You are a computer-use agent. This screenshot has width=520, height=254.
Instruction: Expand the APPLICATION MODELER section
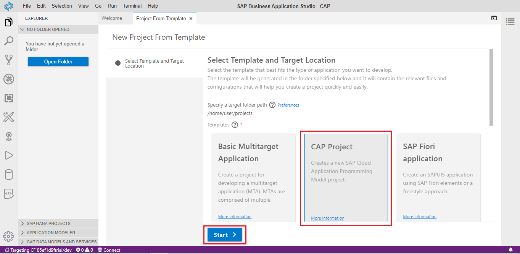click(x=51, y=233)
